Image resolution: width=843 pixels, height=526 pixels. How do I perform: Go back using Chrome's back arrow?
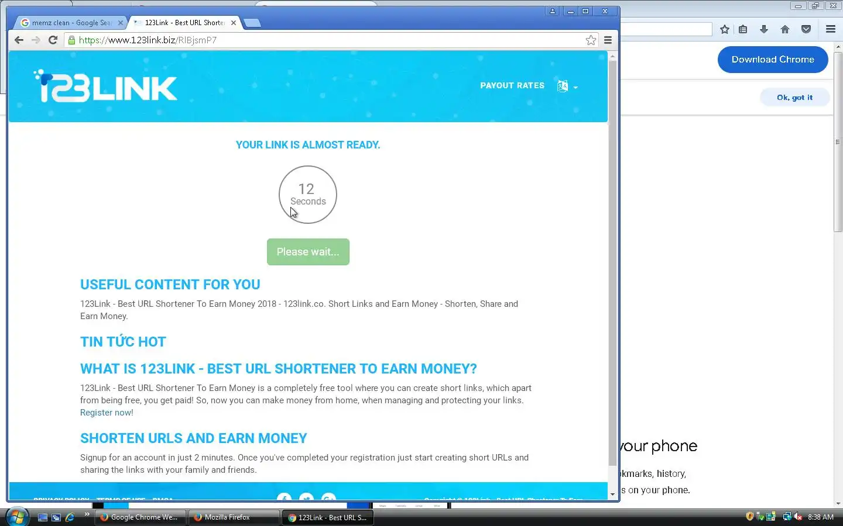pos(19,40)
